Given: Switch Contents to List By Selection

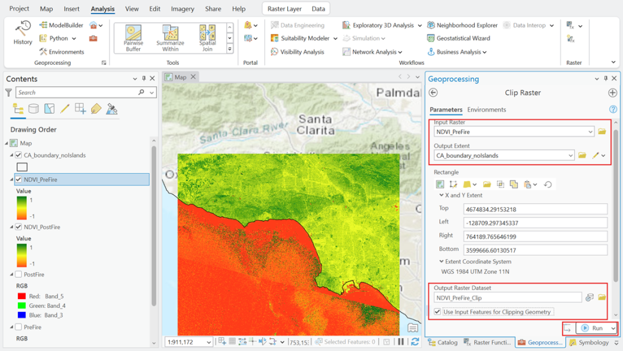Looking at the screenshot, I should point(49,109).
